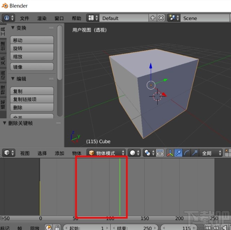Open the 添加 (Add) menu in 3D header
Screen dimensions: 231x230
coord(59,153)
